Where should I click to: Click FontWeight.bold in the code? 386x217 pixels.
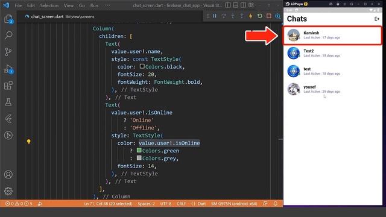(x=177, y=82)
